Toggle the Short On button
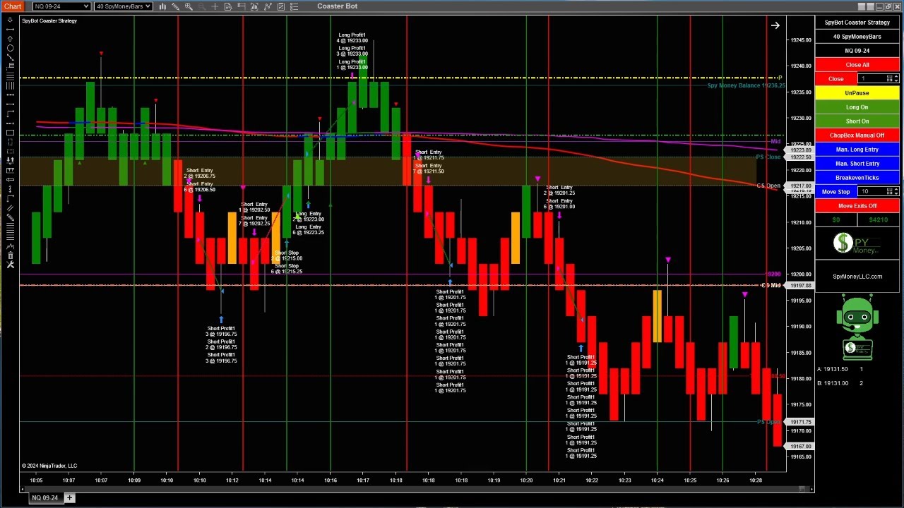 (x=857, y=121)
